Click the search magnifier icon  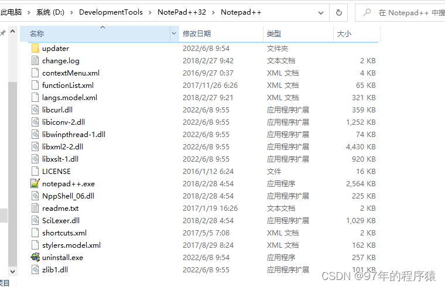pyautogui.click(x=367, y=12)
